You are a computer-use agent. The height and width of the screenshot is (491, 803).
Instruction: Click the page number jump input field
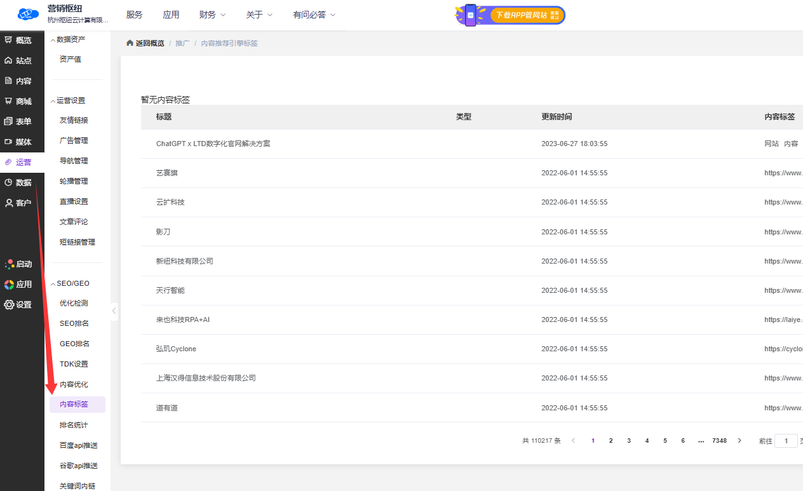pos(786,441)
